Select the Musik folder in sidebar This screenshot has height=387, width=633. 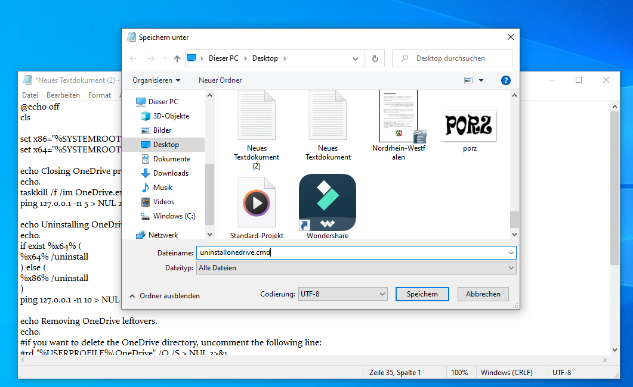[x=162, y=188]
